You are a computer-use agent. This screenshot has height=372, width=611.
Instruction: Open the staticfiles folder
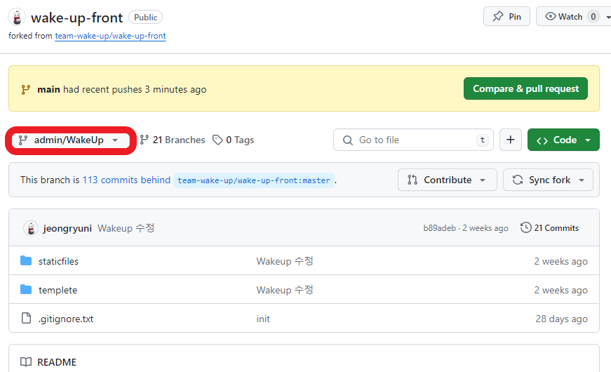click(x=58, y=261)
